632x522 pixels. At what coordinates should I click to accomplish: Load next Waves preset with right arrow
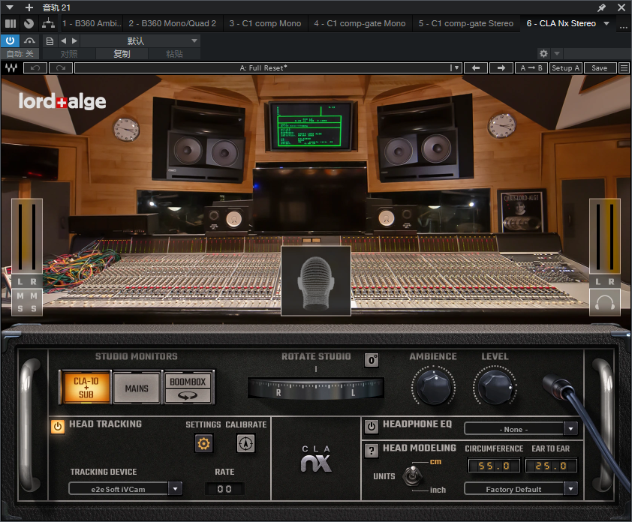[x=501, y=67]
